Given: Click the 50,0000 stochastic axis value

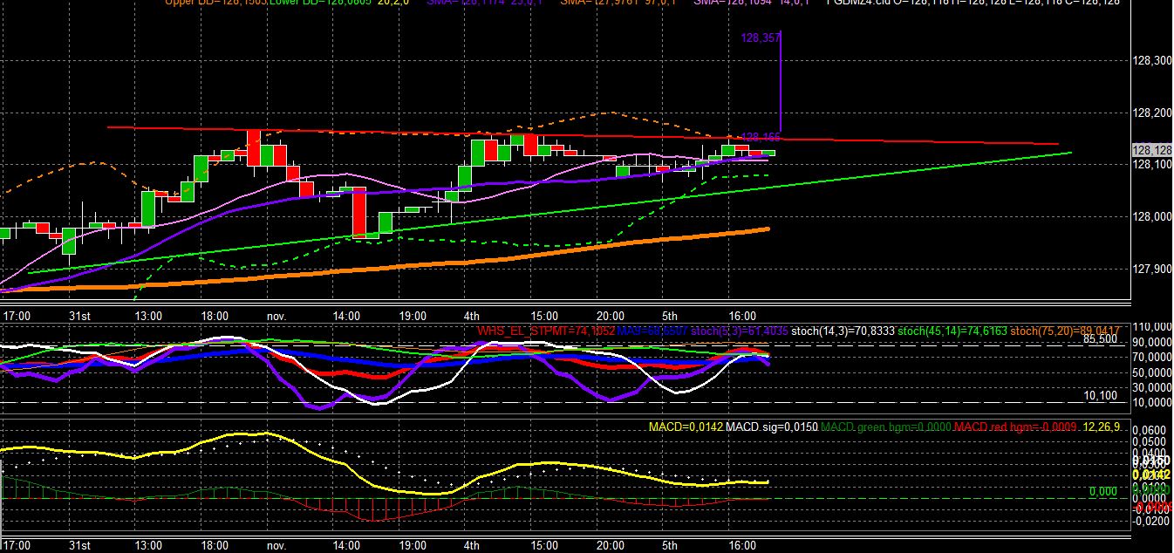Looking at the screenshot, I should (x=1152, y=372).
